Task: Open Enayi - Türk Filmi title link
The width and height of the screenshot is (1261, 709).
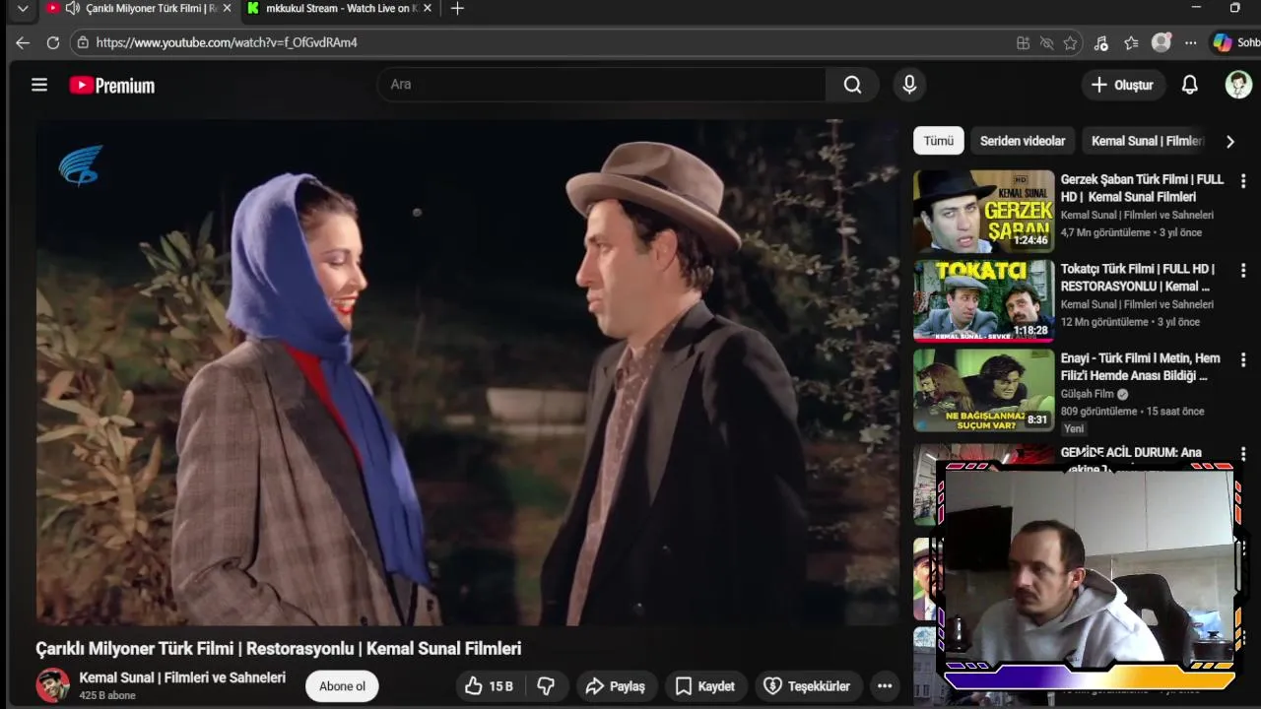Action: click(1141, 367)
